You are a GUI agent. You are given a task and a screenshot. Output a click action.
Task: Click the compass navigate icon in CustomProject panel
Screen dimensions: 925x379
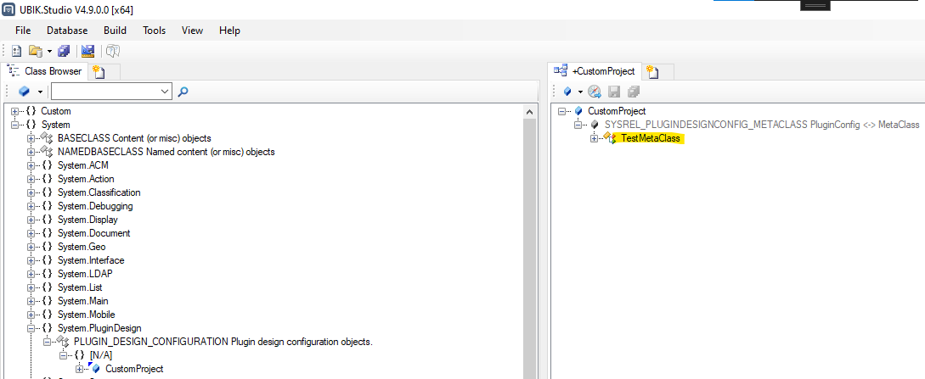pos(595,92)
